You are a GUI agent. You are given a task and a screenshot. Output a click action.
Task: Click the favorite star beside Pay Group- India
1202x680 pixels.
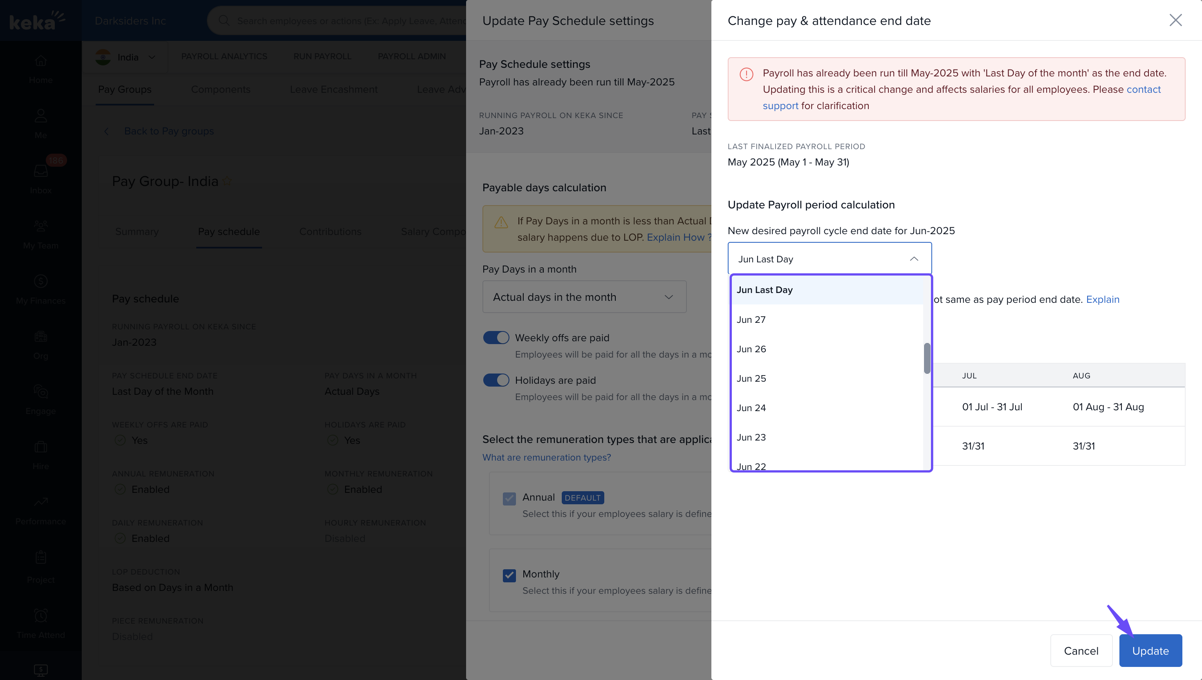(227, 181)
